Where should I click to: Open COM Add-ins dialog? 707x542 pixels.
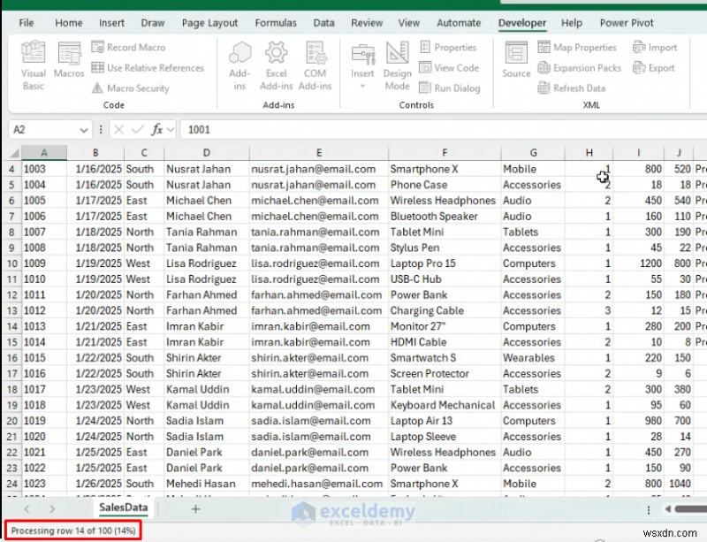click(x=315, y=65)
